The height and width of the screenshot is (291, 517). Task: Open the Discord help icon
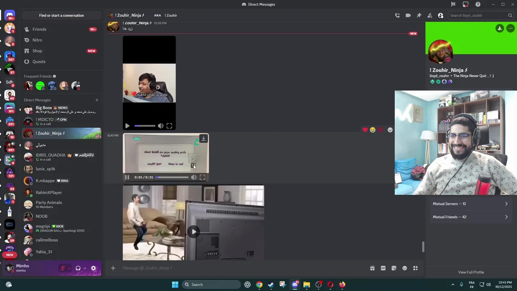(478, 4)
